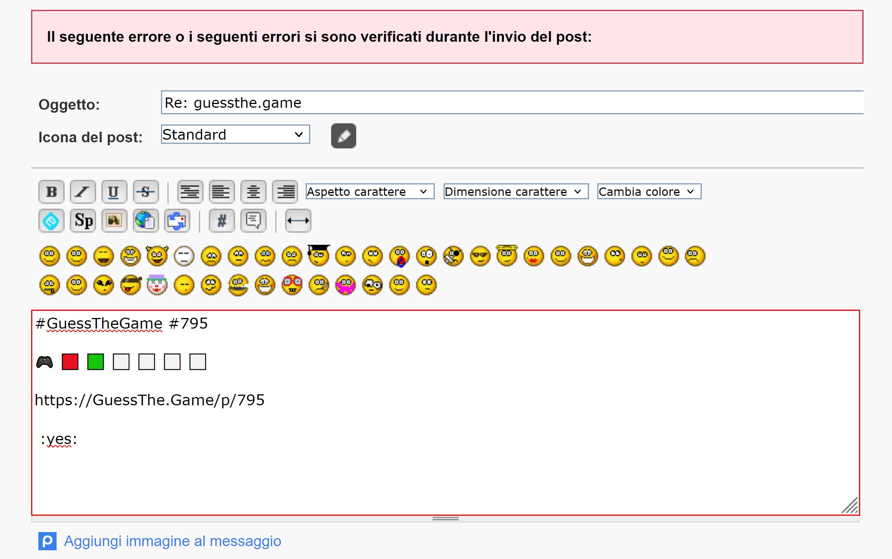Insert the smiley with a pacifier
The image size is (892, 559).
400,257
